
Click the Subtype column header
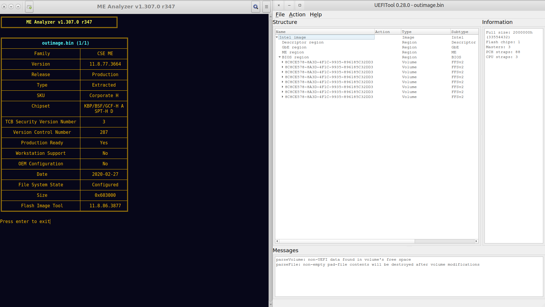coord(459,32)
